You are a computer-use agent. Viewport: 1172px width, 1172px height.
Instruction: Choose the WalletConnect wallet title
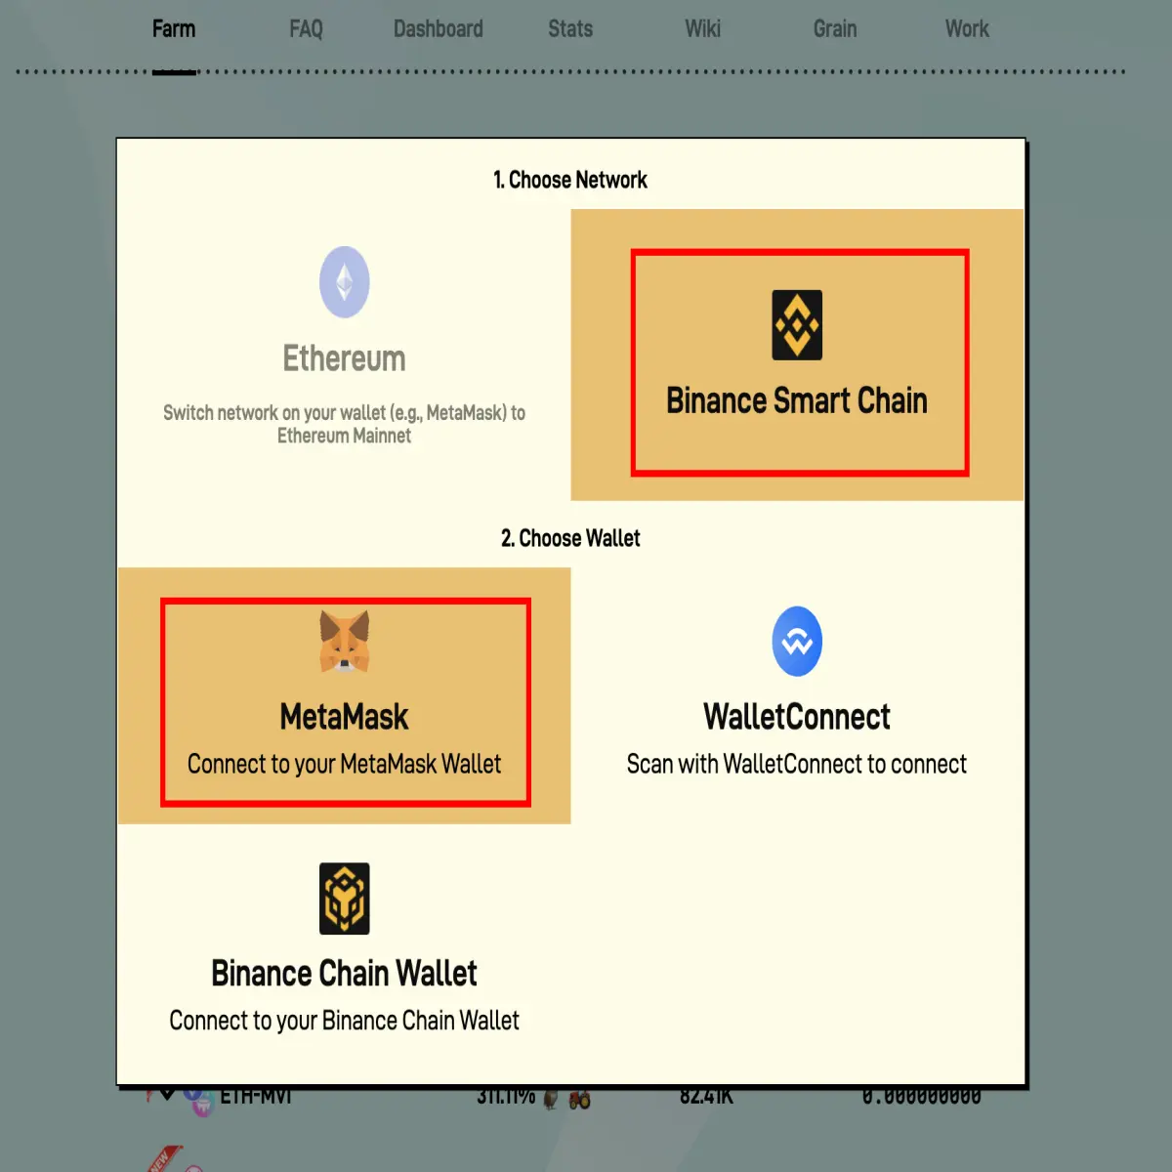pyautogui.click(x=797, y=717)
